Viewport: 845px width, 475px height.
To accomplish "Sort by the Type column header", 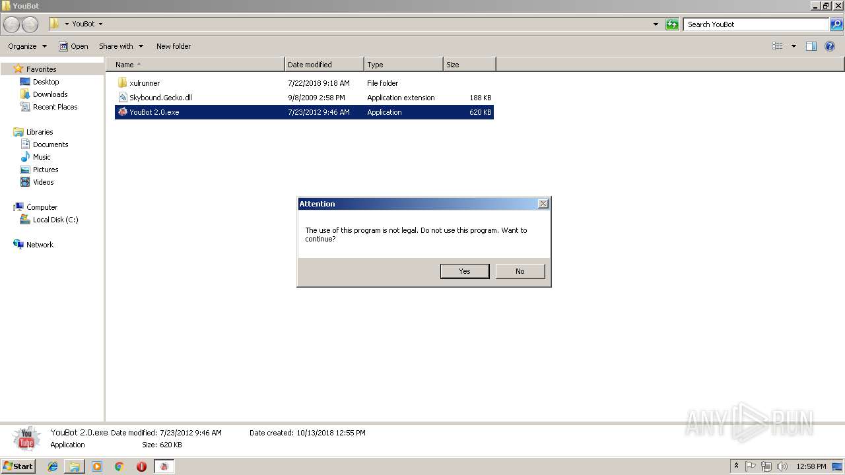I will pyautogui.click(x=403, y=65).
